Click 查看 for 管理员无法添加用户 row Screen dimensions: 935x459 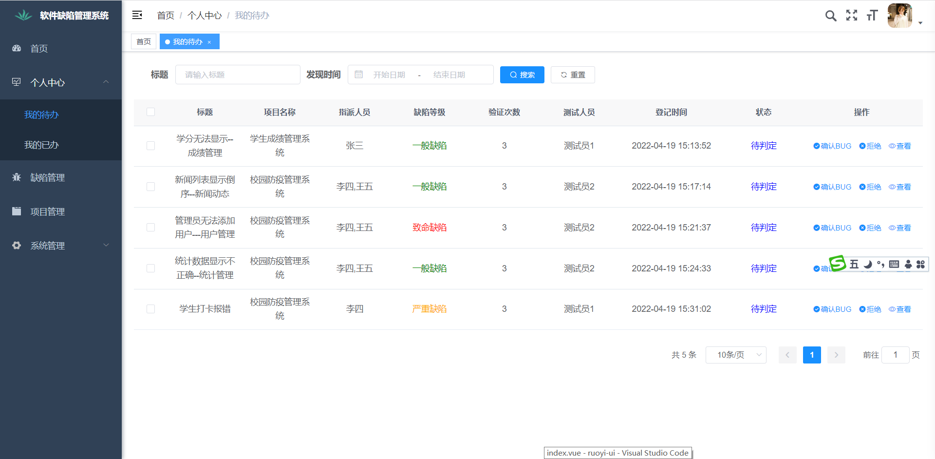pos(900,228)
